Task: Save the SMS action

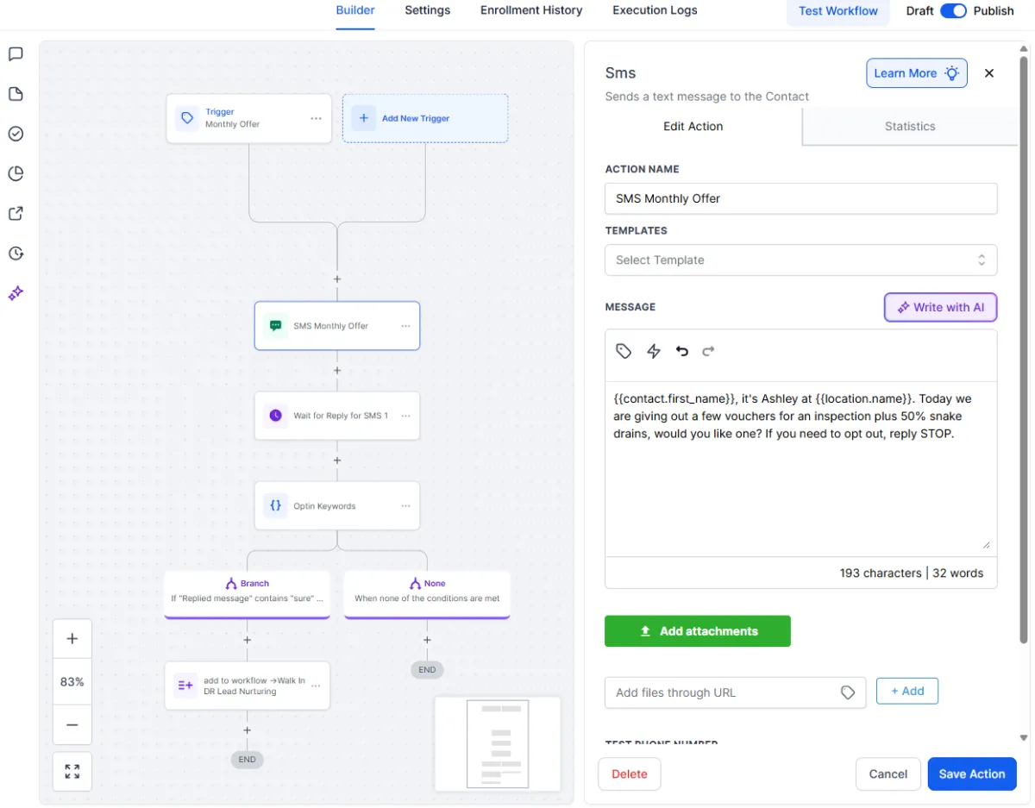Action: (972, 774)
